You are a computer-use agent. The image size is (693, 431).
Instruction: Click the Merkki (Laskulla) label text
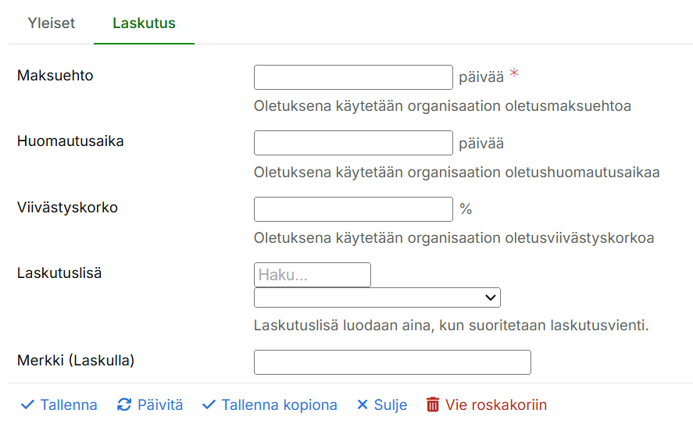pos(76,361)
